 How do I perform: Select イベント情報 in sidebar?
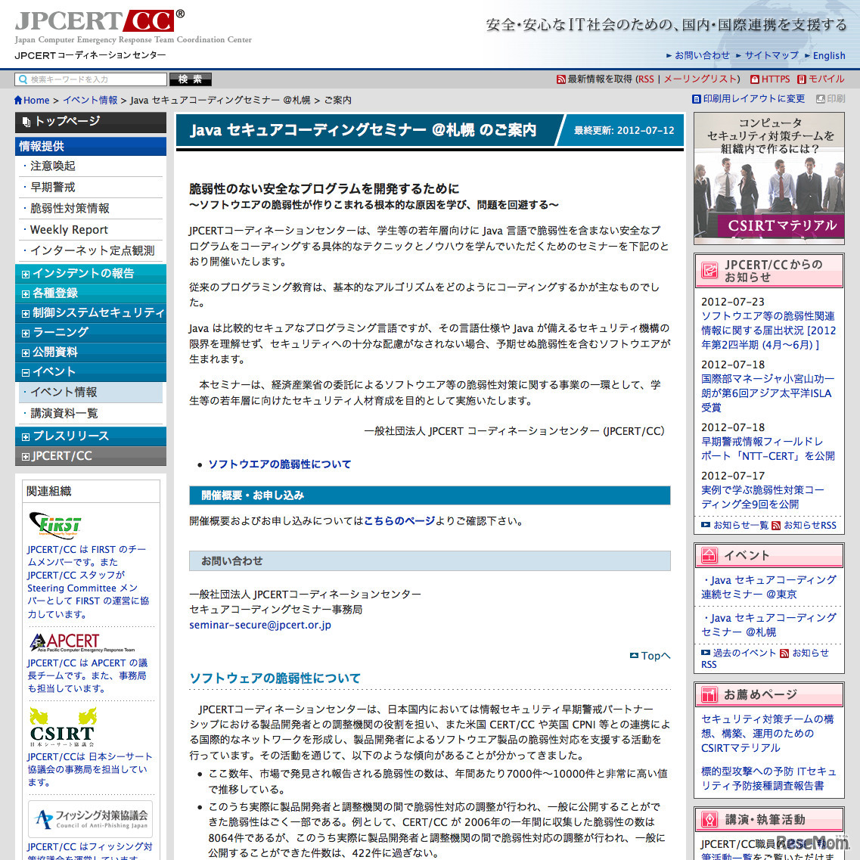click(91, 392)
